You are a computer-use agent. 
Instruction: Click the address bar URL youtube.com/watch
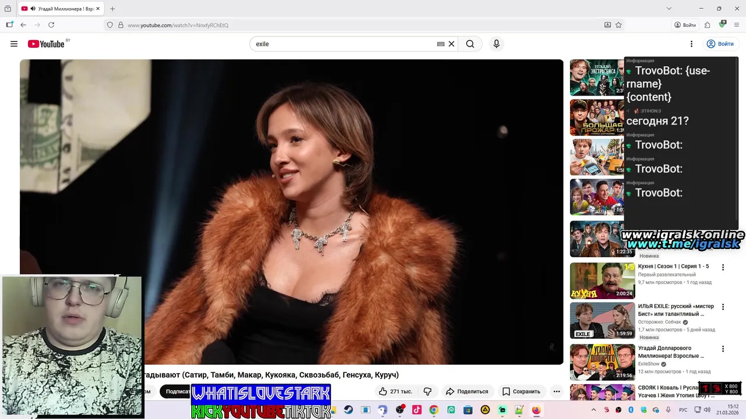[178, 25]
